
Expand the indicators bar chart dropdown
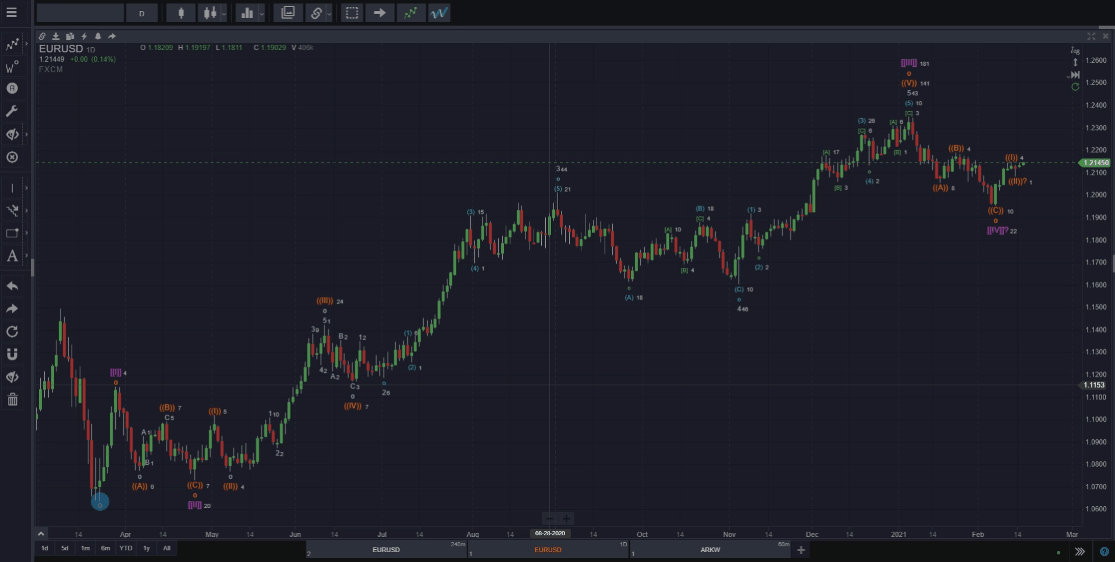coord(261,13)
